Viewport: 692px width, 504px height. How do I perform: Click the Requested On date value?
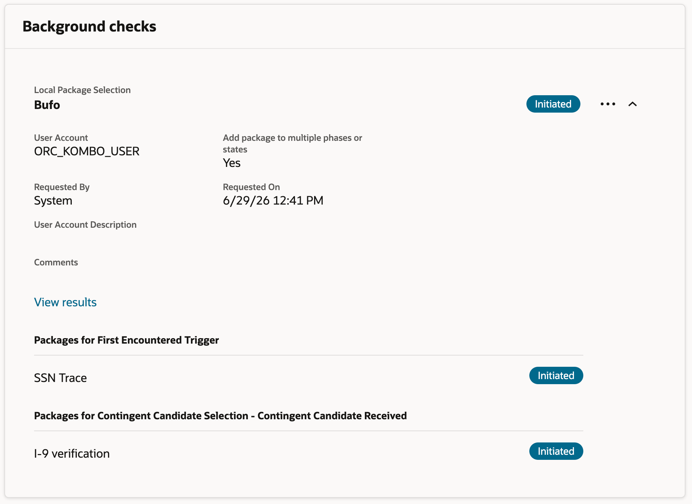point(273,200)
